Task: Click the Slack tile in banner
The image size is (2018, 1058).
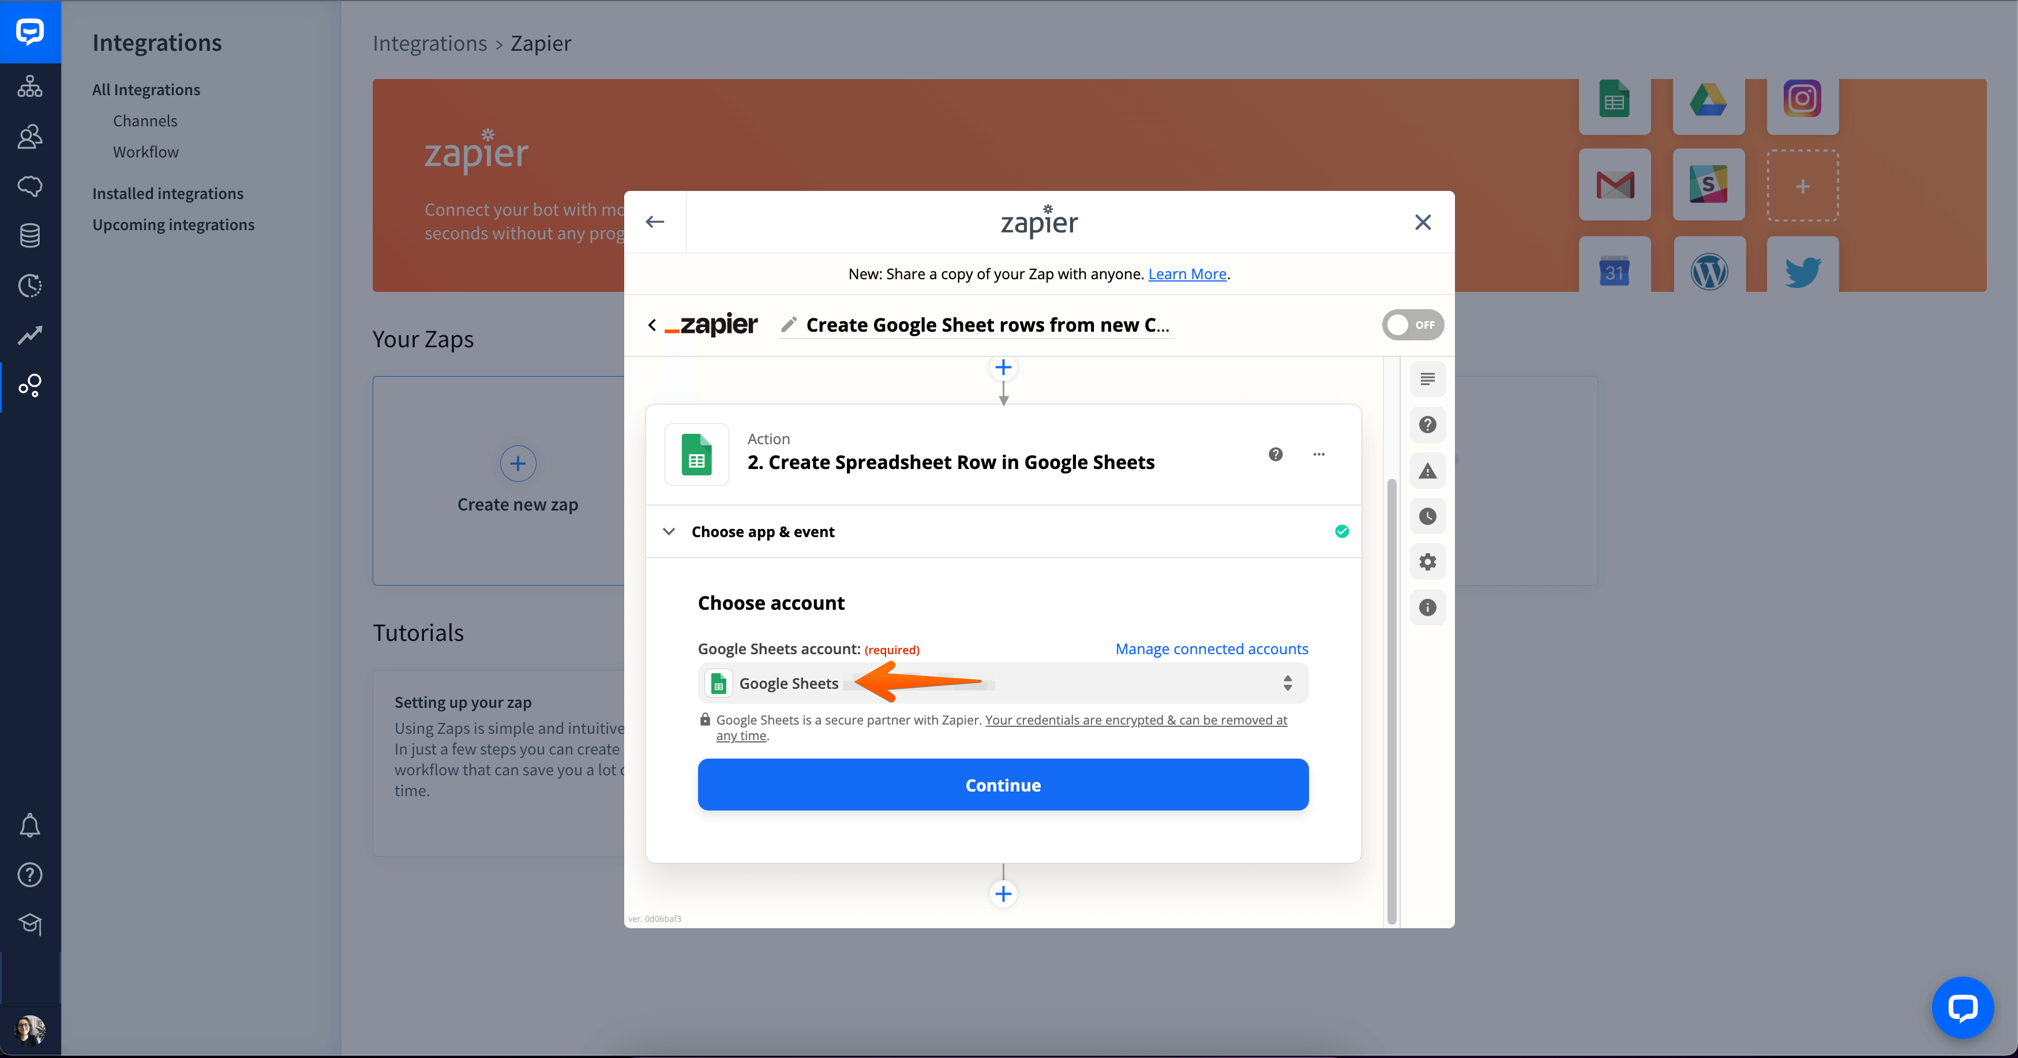Action: (x=1709, y=185)
